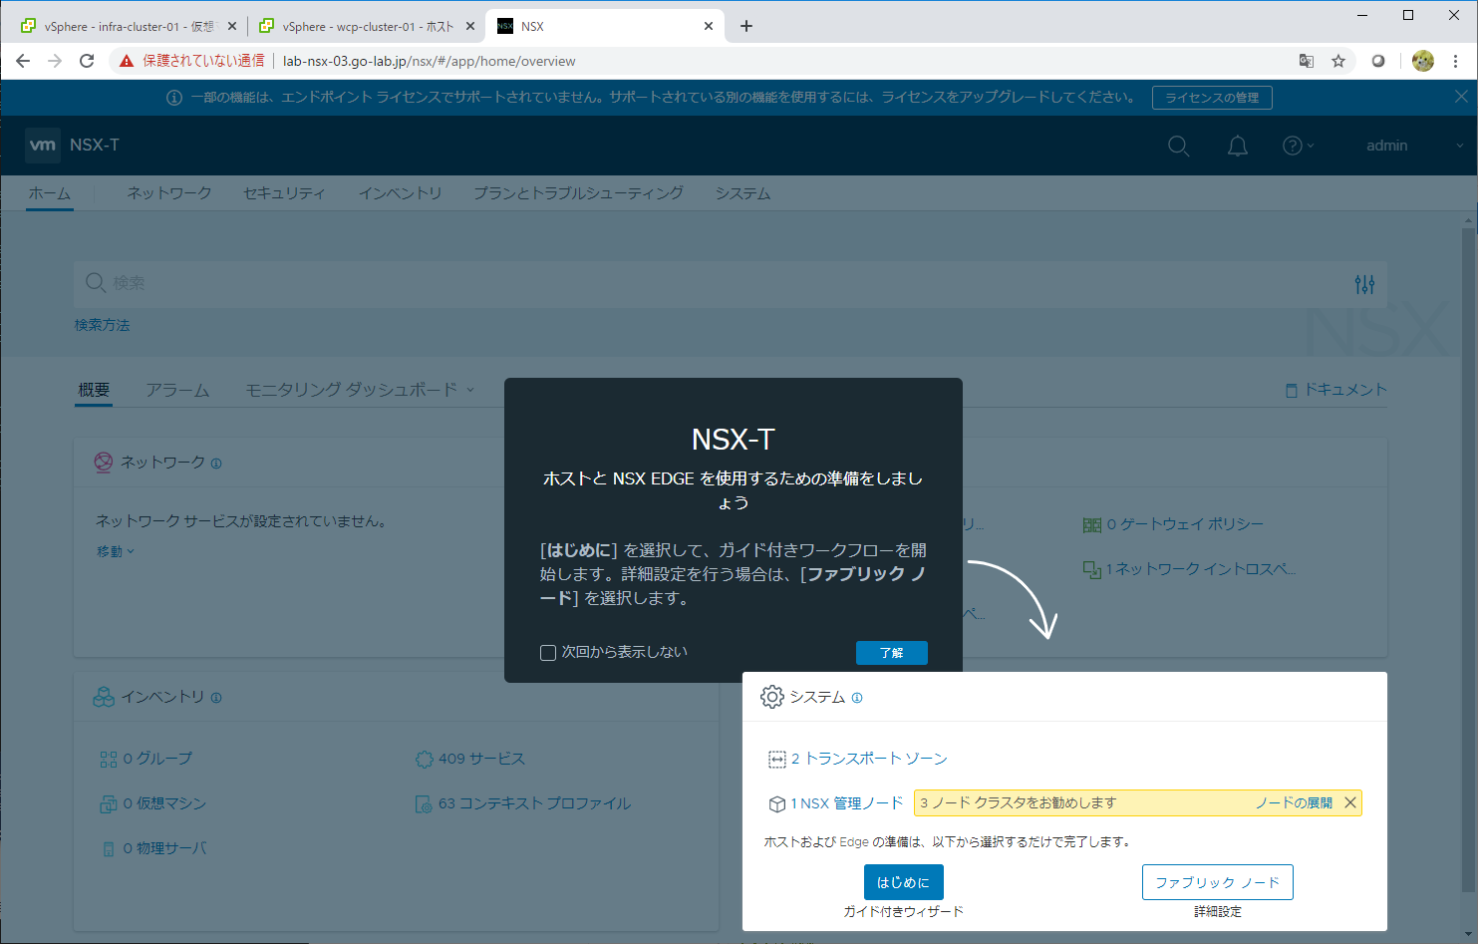Open Chrome three-dot menu
The image size is (1478, 944).
coord(1456,61)
